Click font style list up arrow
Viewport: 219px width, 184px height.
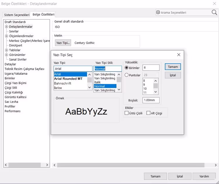119,74
